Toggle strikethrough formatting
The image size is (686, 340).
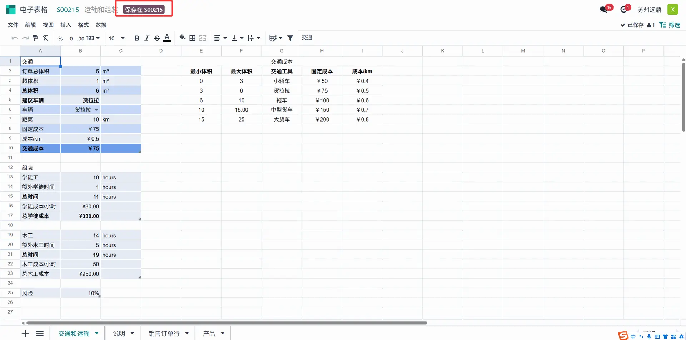point(157,38)
